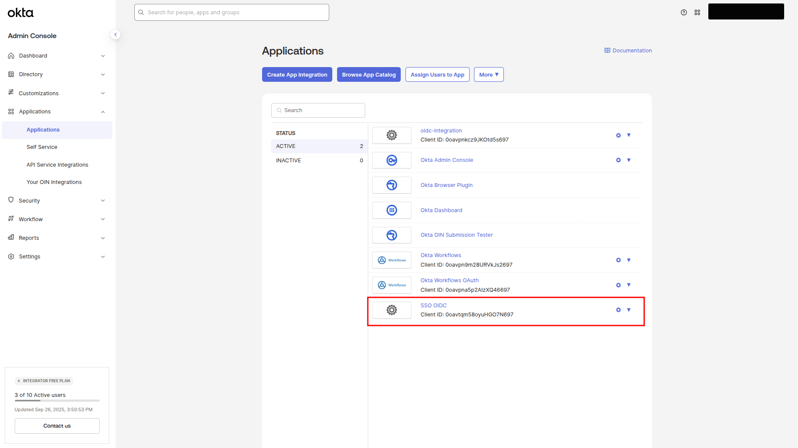Click the oidc-integration app gear logo
The image size is (798, 448).
(392, 135)
